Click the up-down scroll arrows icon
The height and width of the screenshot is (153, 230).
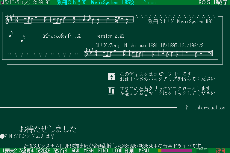pos(111,91)
